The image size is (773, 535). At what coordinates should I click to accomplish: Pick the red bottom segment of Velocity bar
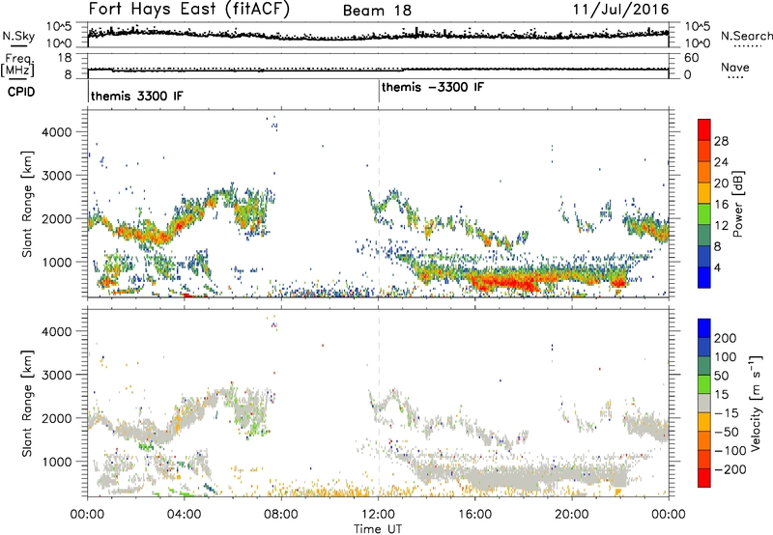[x=704, y=478]
